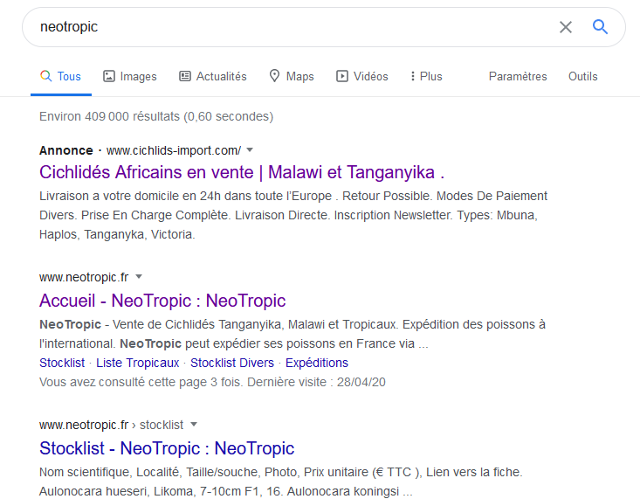Click the 'Vous avez consulté cette page' note
The image size is (640, 499).
[212, 382]
